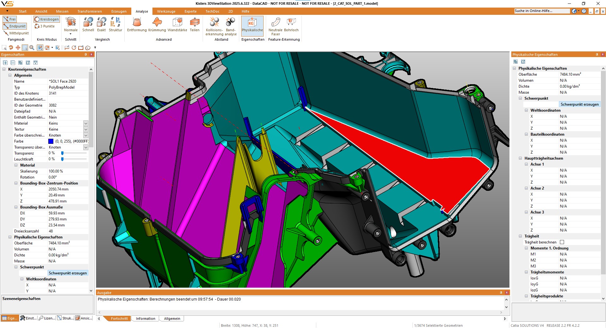The image size is (606, 328).
Task: Open the Normale schnitt dropdown arrow
Action: pos(70,34)
